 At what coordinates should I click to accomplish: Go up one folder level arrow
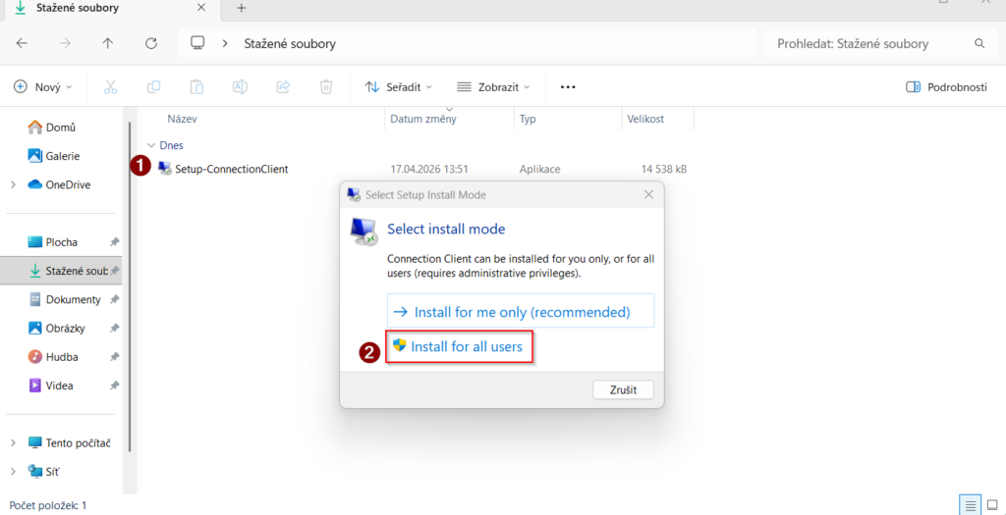(108, 44)
